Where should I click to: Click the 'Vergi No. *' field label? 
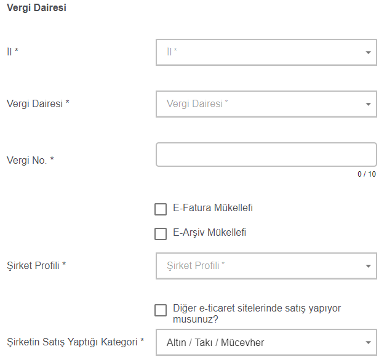coord(30,161)
